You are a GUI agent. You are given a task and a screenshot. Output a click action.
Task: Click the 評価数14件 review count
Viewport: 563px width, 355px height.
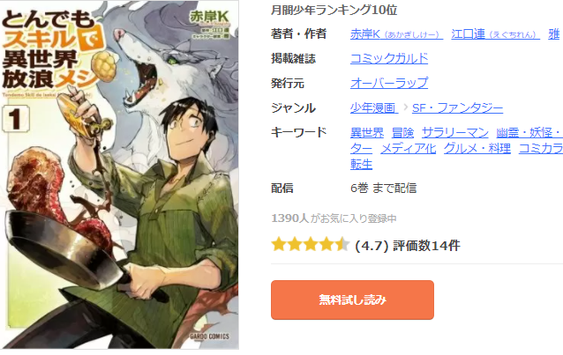tap(426, 246)
